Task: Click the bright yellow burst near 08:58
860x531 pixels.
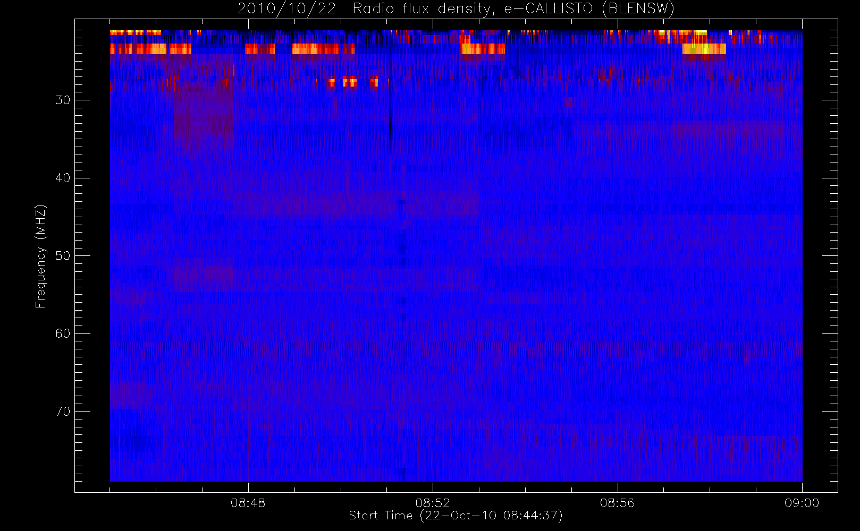Action: [x=704, y=49]
